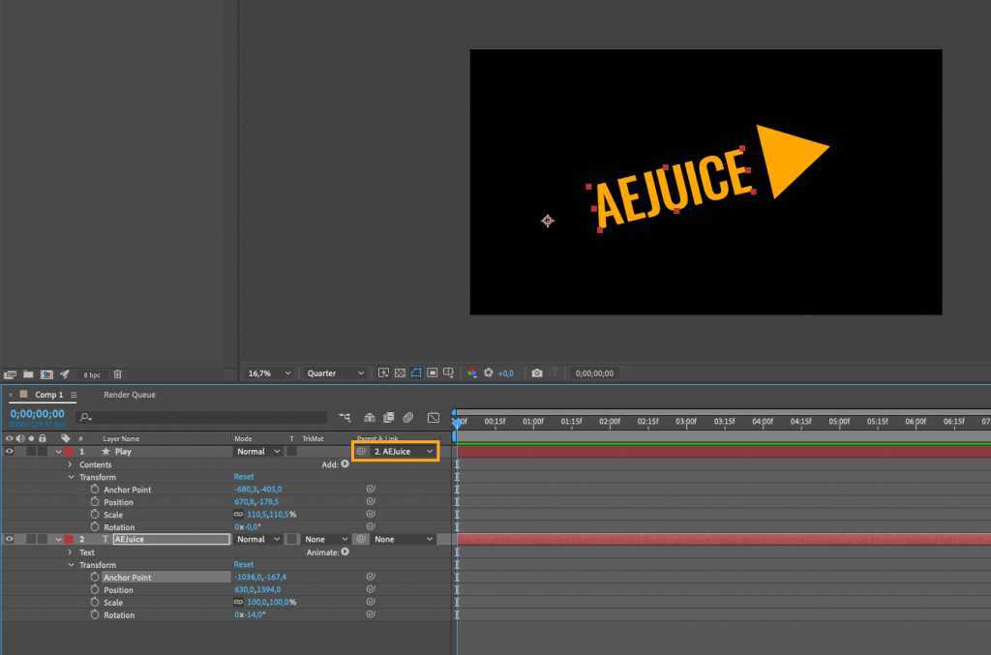Delete item using the trash icon
The width and height of the screenshot is (991, 655).
coord(118,374)
